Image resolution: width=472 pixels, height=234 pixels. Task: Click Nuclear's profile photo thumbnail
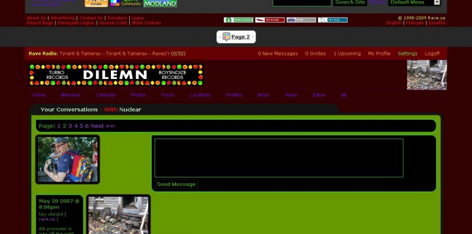(67, 159)
